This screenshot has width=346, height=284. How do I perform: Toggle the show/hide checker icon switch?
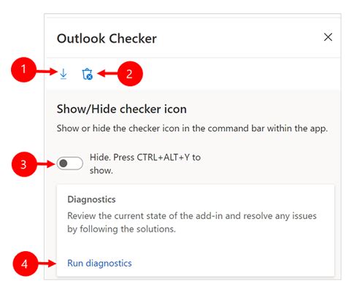[x=70, y=164]
